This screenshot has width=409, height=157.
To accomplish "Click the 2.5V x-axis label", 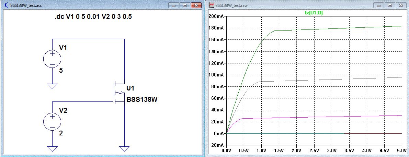I will pos(314,150).
